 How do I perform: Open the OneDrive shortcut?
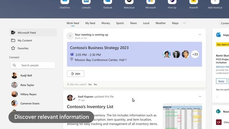coord(65,4)
